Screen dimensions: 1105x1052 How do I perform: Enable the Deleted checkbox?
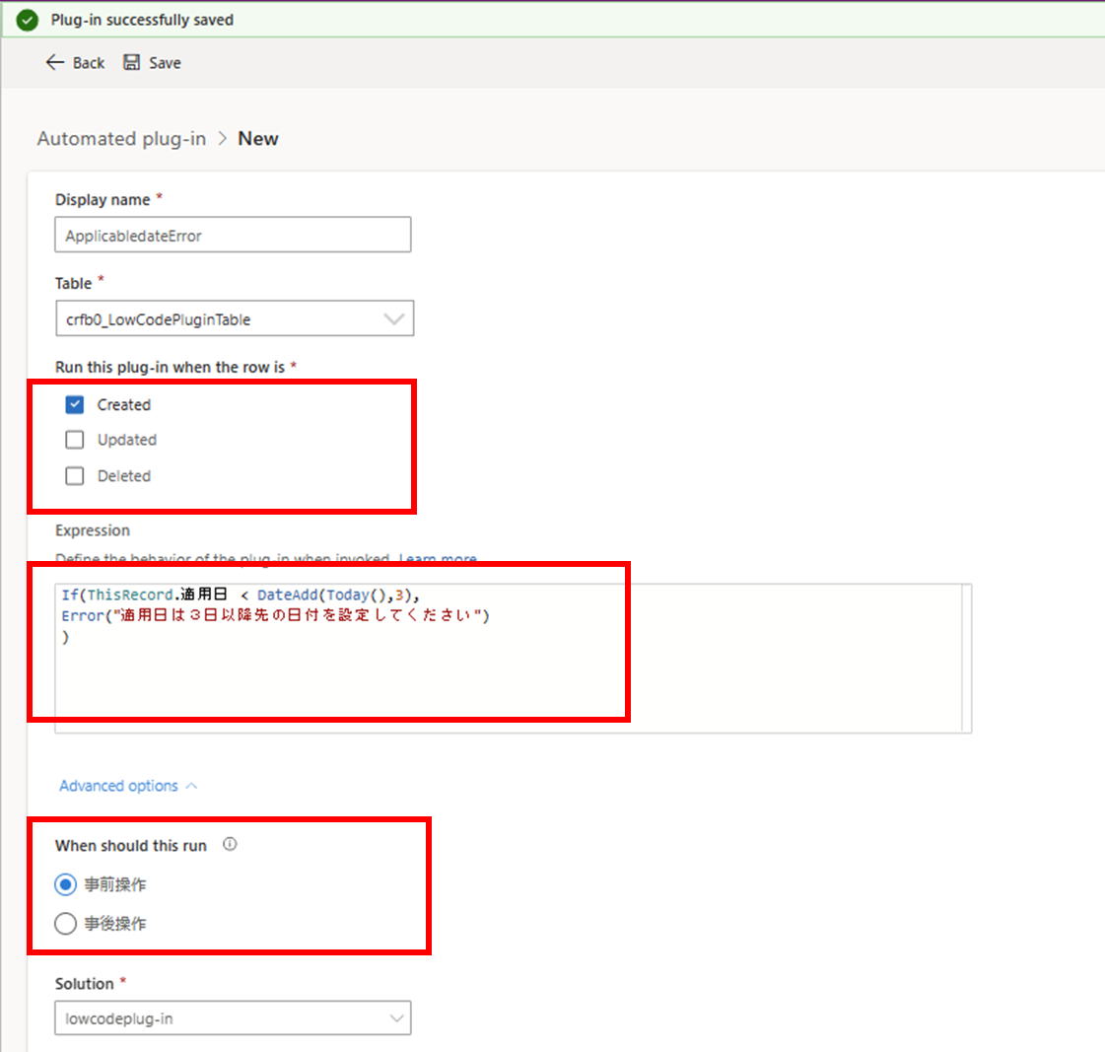(75, 475)
